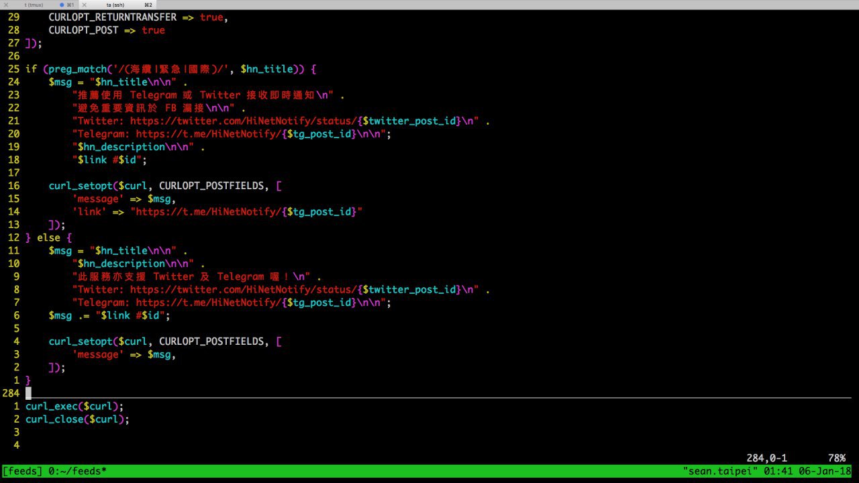Click the vim cursor position "284,0-1"
This screenshot has height=483, width=859.
pos(766,458)
